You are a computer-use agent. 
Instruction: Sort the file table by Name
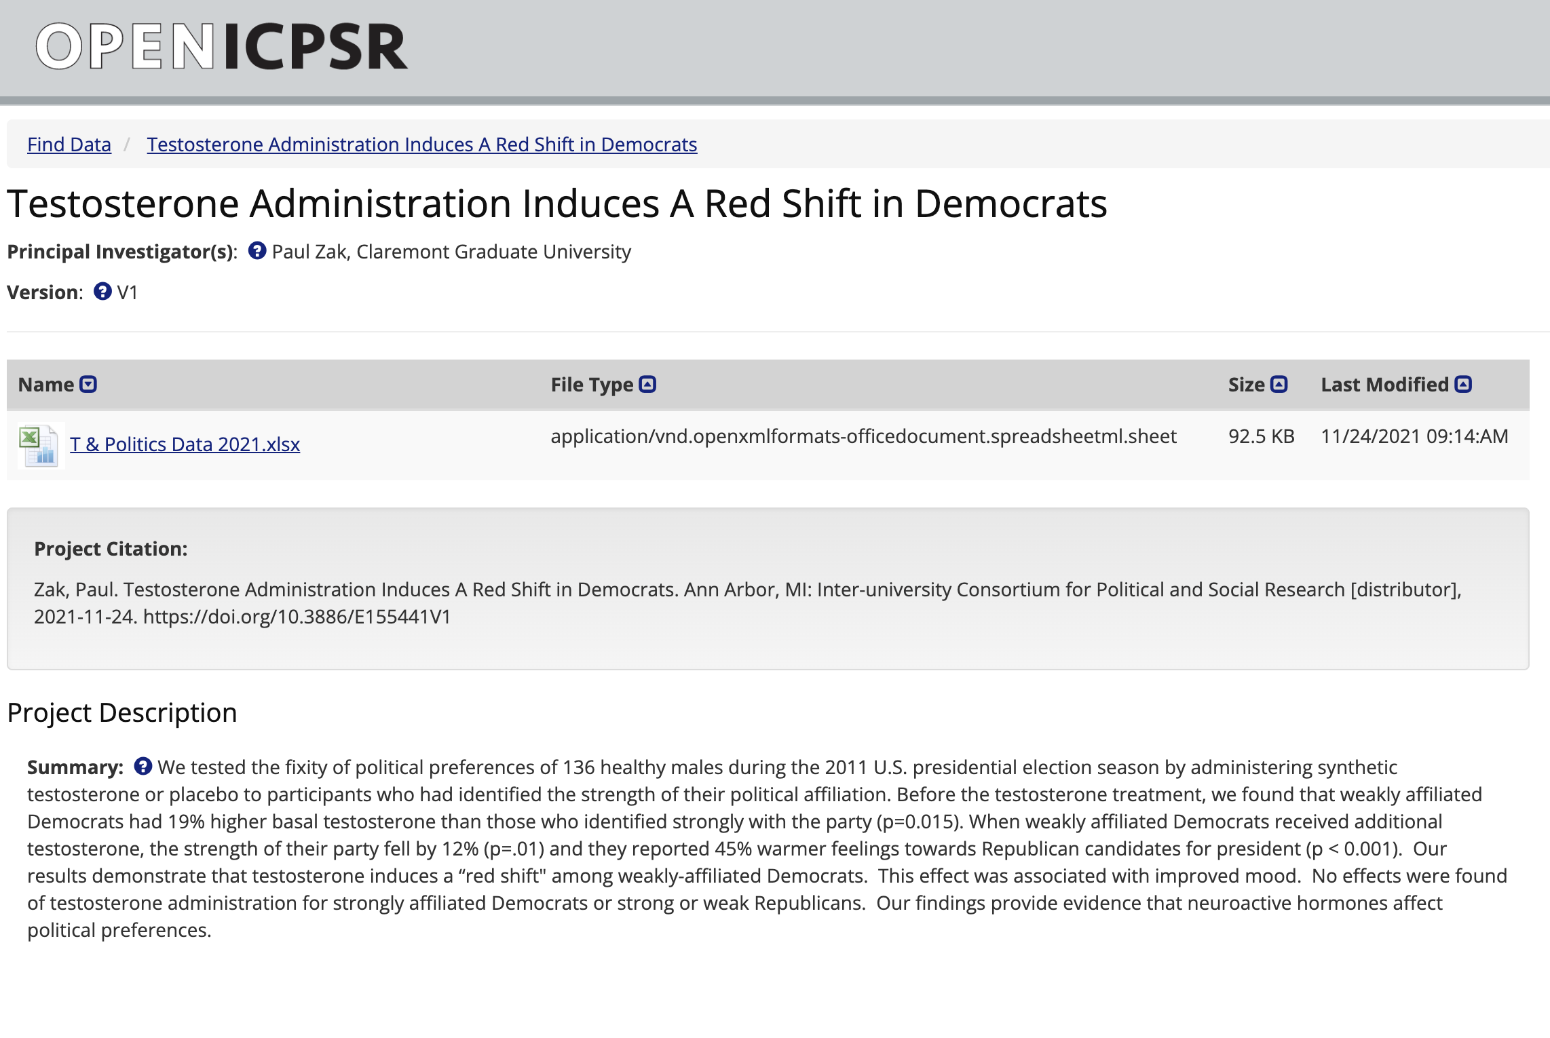(88, 385)
